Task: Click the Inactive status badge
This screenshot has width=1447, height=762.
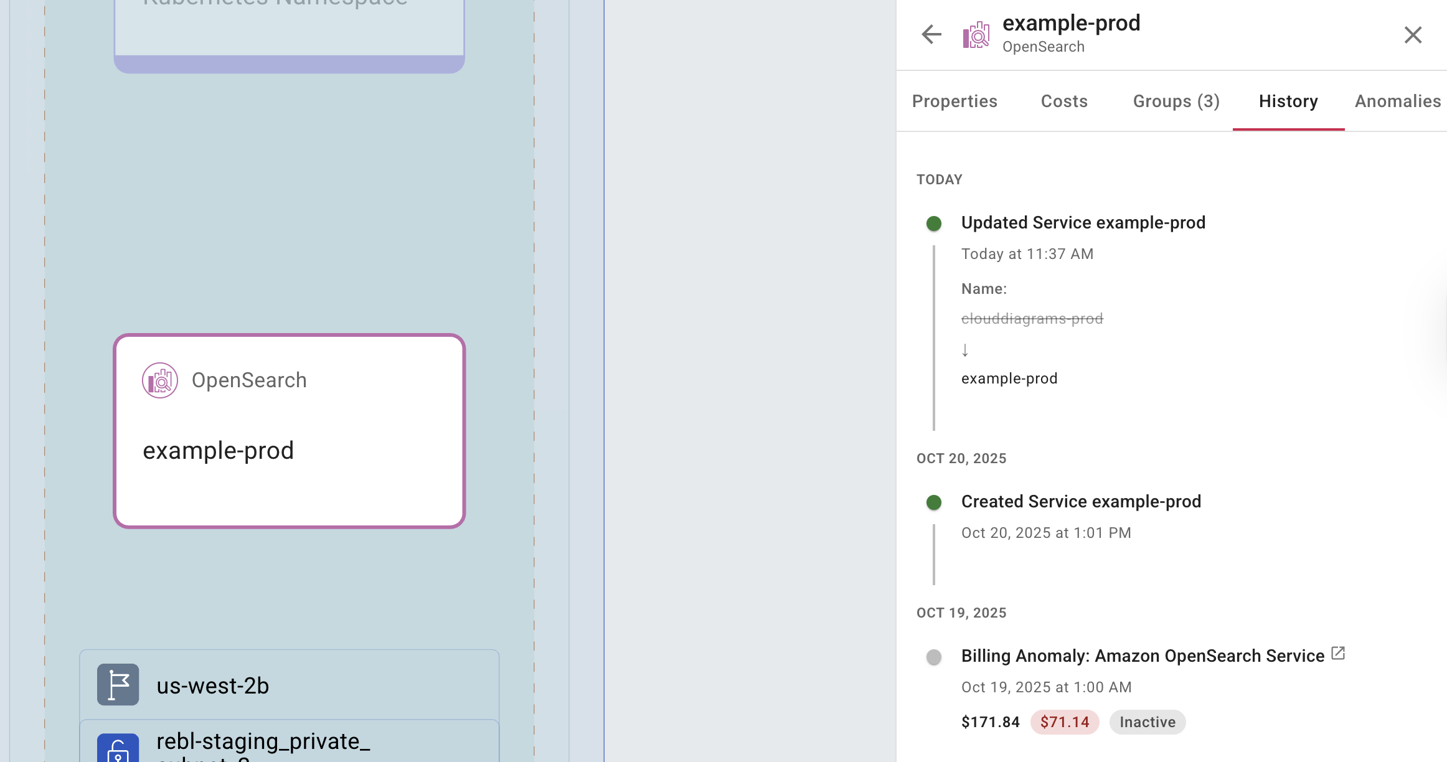Action: tap(1147, 722)
